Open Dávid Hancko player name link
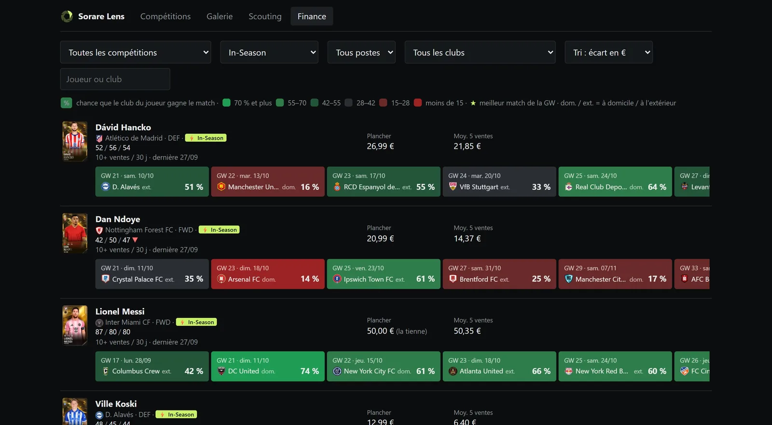 click(123, 127)
